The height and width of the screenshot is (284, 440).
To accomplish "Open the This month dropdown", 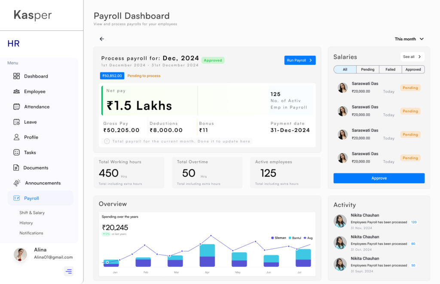I will 409,39.
